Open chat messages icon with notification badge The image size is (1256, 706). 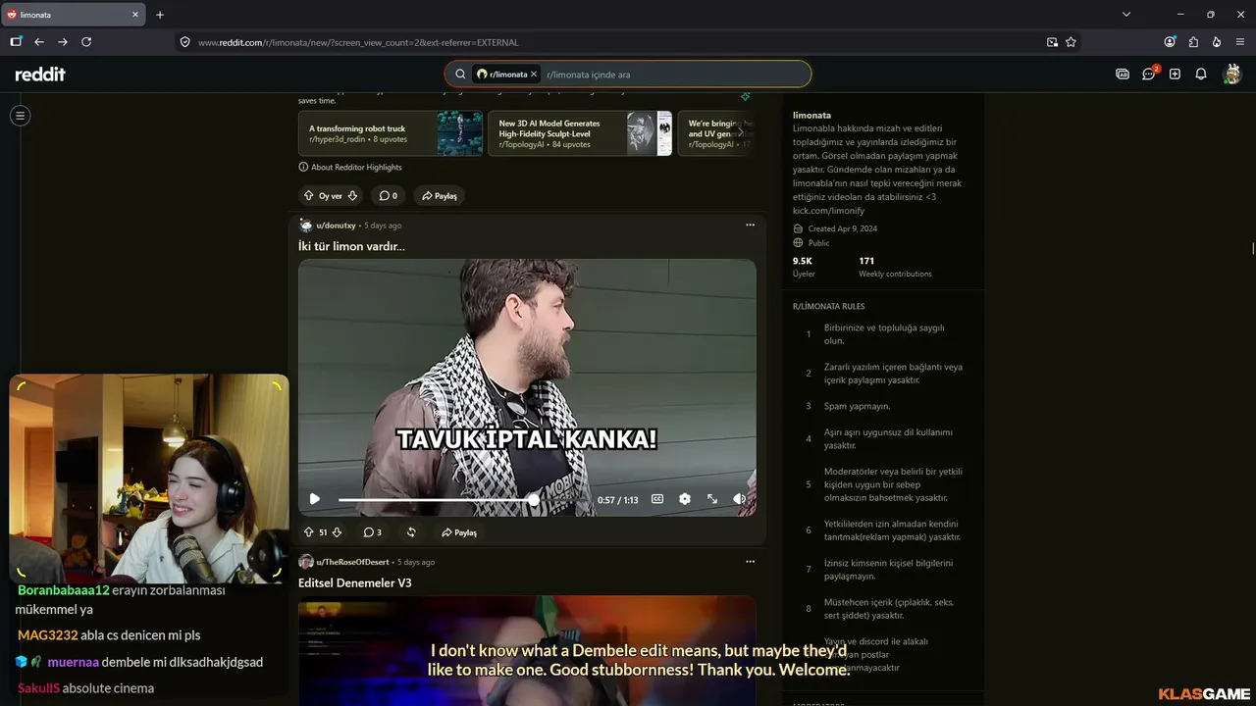pyautogui.click(x=1149, y=75)
